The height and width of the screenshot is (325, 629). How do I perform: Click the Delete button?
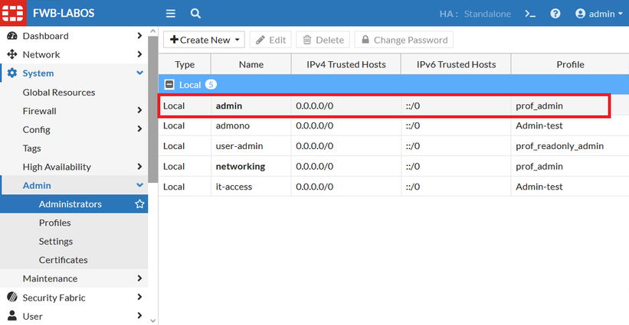[323, 40]
